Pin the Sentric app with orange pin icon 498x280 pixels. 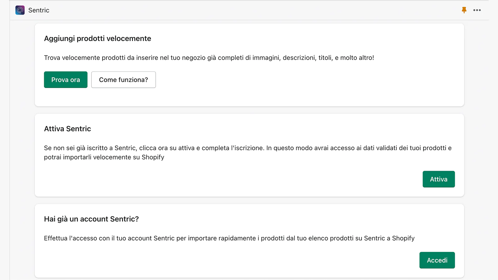pyautogui.click(x=464, y=10)
